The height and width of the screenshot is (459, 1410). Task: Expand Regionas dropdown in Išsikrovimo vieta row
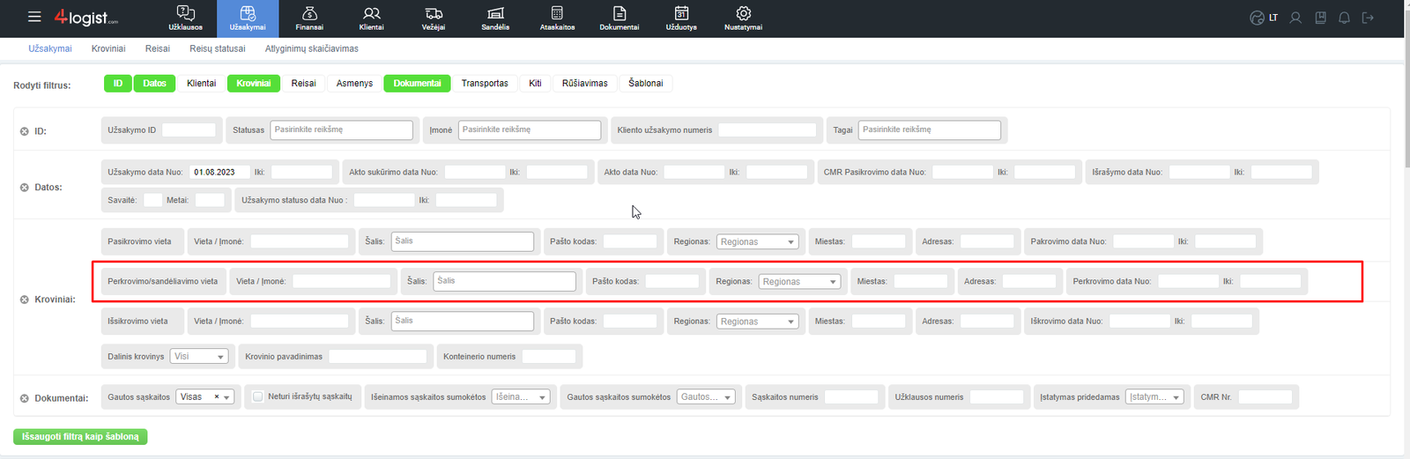(x=758, y=322)
